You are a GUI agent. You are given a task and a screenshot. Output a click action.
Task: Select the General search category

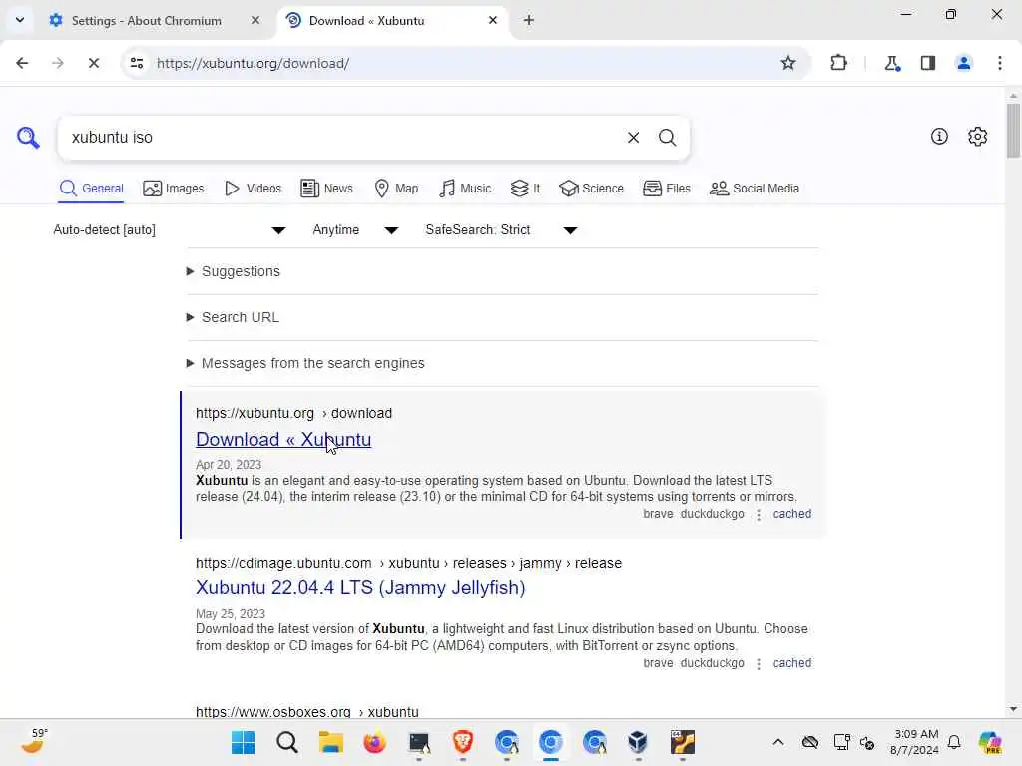pyautogui.click(x=91, y=189)
